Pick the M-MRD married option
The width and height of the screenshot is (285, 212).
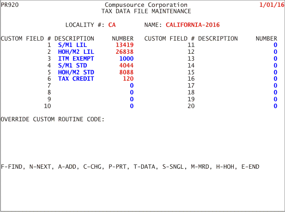pos(201,166)
